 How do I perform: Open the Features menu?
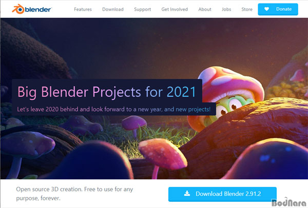[83, 9]
